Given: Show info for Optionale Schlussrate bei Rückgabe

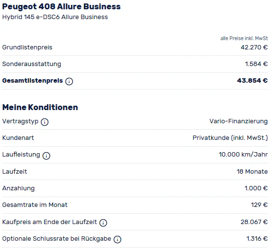Looking at the screenshot, I should [x=117, y=239].
